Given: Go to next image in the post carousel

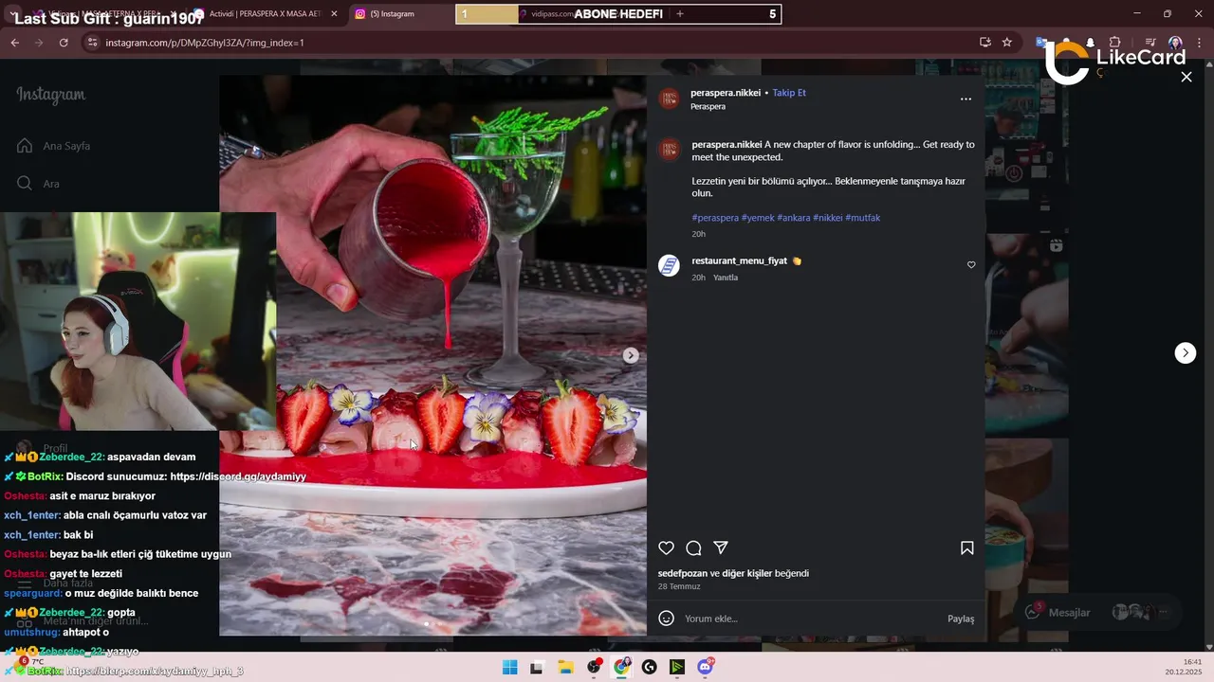Looking at the screenshot, I should click(631, 355).
